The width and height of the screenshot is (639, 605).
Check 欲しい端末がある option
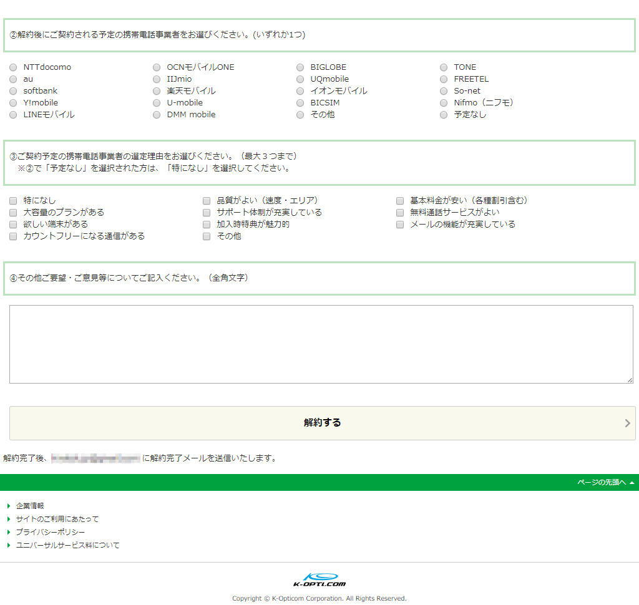[14, 224]
